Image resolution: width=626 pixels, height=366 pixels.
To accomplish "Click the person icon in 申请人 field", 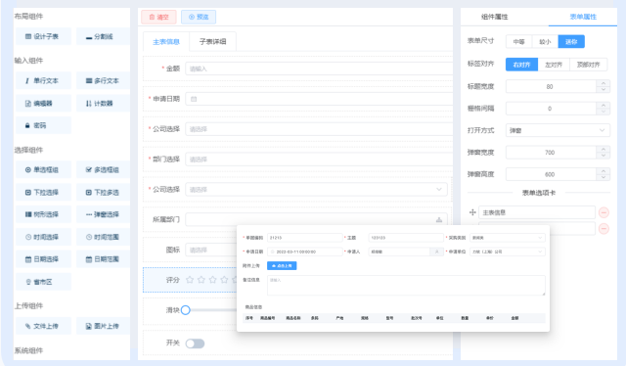I will 436,252.
